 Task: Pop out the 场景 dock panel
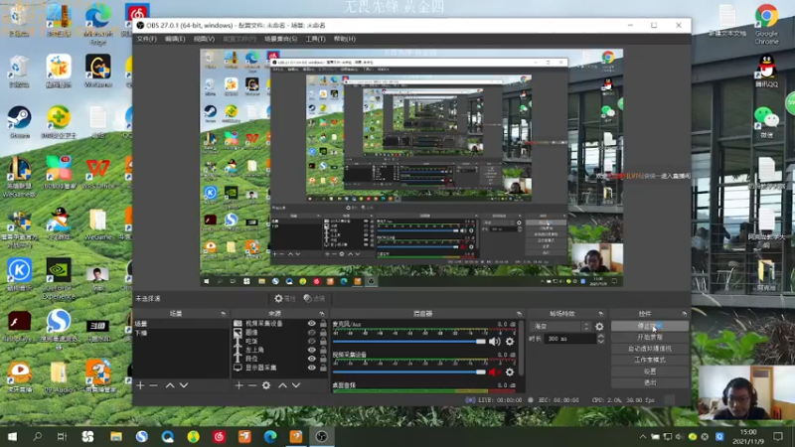223,314
